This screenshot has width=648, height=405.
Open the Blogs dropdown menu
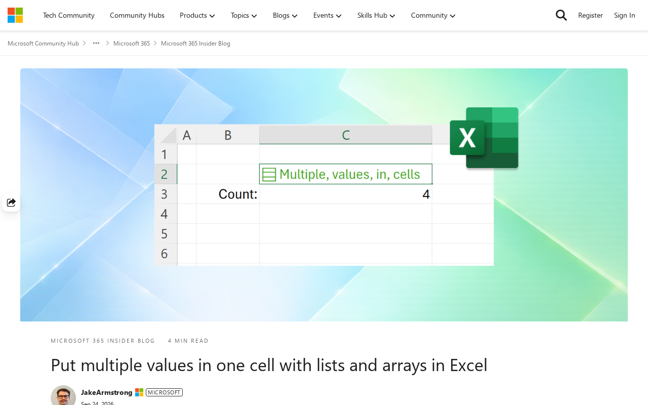click(285, 15)
